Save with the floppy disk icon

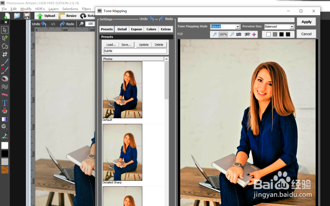coord(27,16)
